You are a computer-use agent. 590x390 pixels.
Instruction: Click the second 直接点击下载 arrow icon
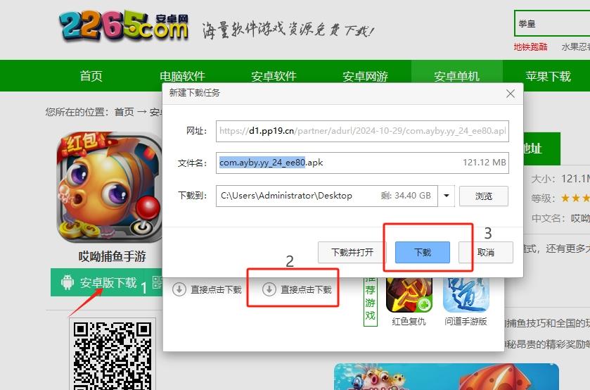click(269, 289)
